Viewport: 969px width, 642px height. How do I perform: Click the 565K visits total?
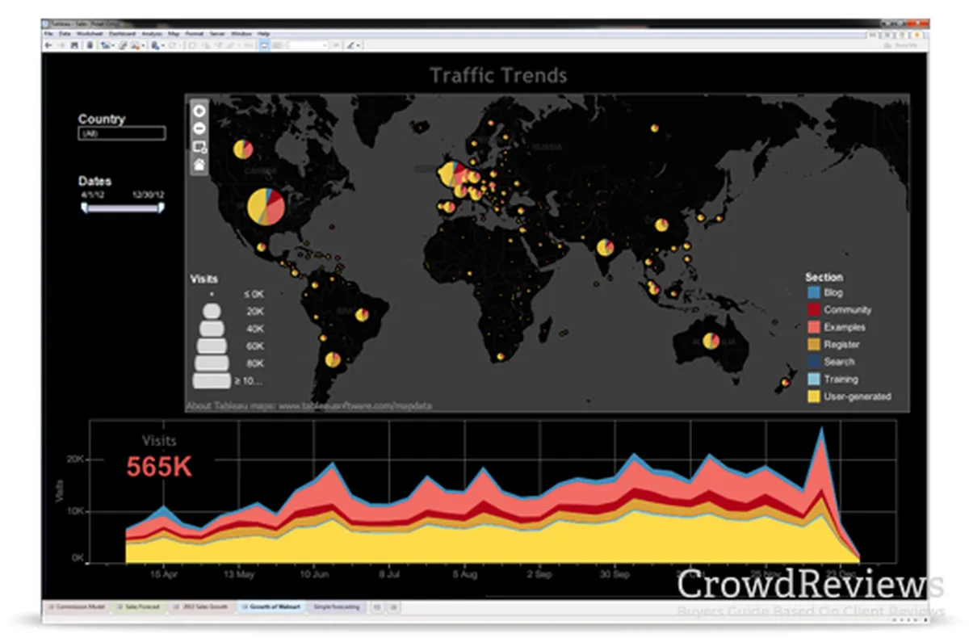click(x=159, y=467)
